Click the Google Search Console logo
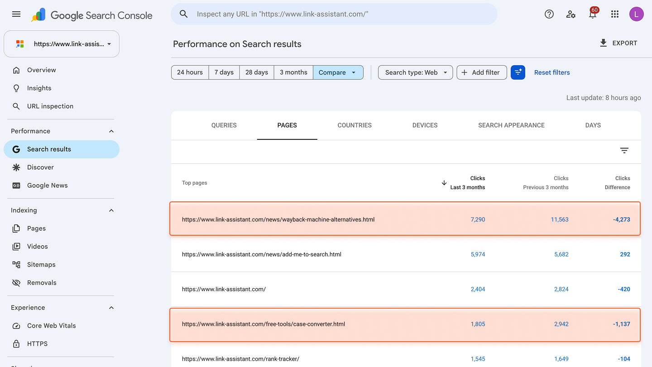Image resolution: width=652 pixels, height=367 pixels. click(x=92, y=15)
